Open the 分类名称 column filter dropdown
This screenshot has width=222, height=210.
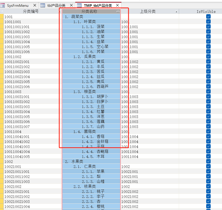pos(118,12)
